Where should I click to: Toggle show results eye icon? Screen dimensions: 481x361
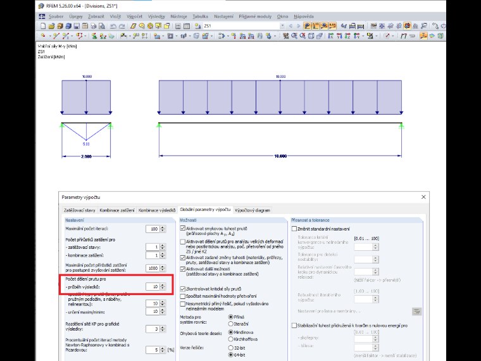(324, 26)
